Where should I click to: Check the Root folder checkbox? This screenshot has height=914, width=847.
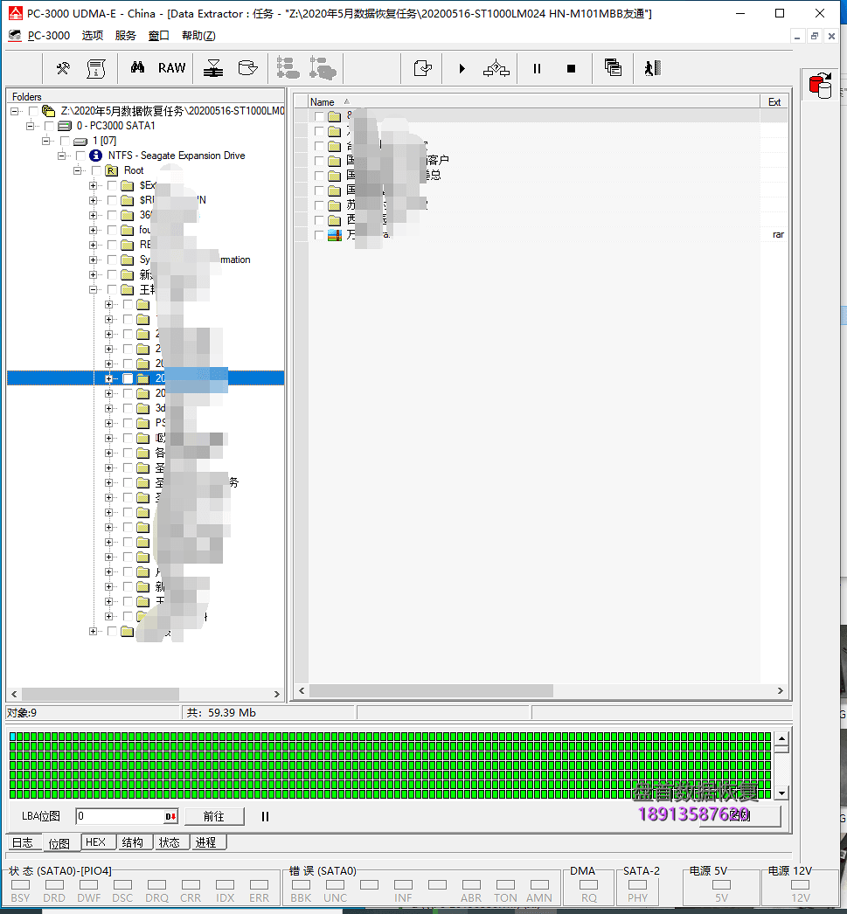tap(96, 170)
